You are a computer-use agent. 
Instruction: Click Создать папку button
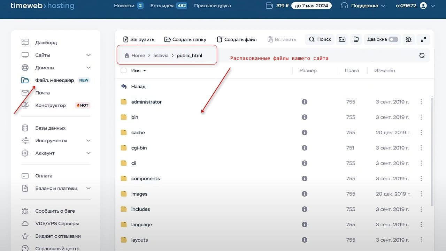185,39
